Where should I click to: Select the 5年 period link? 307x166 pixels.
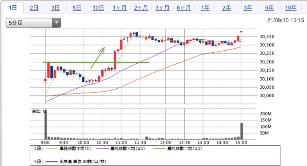point(269,8)
